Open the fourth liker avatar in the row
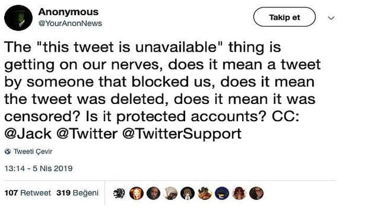The height and width of the screenshot is (209, 365). [170, 193]
